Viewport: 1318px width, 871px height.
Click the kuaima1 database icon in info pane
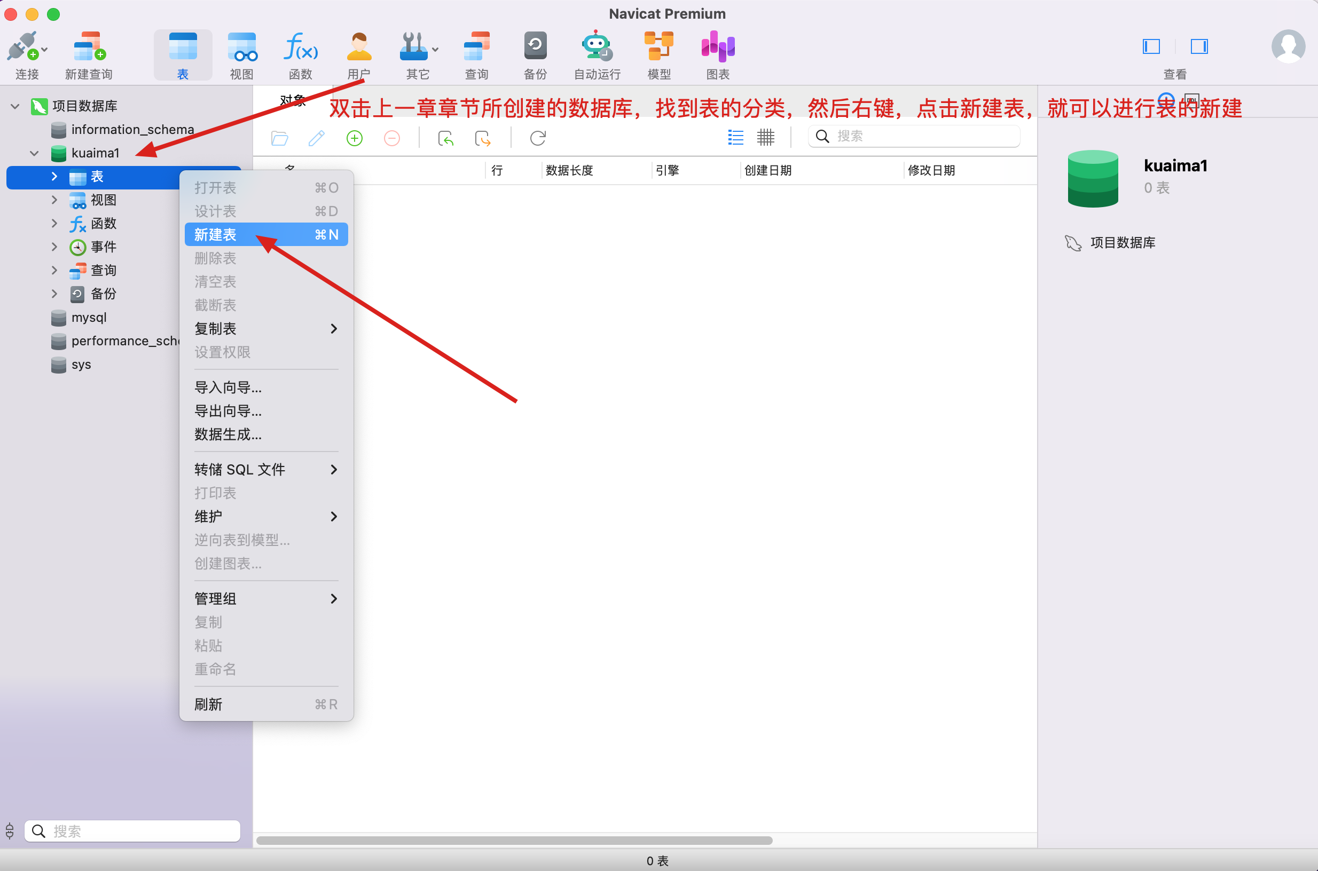[x=1092, y=178]
